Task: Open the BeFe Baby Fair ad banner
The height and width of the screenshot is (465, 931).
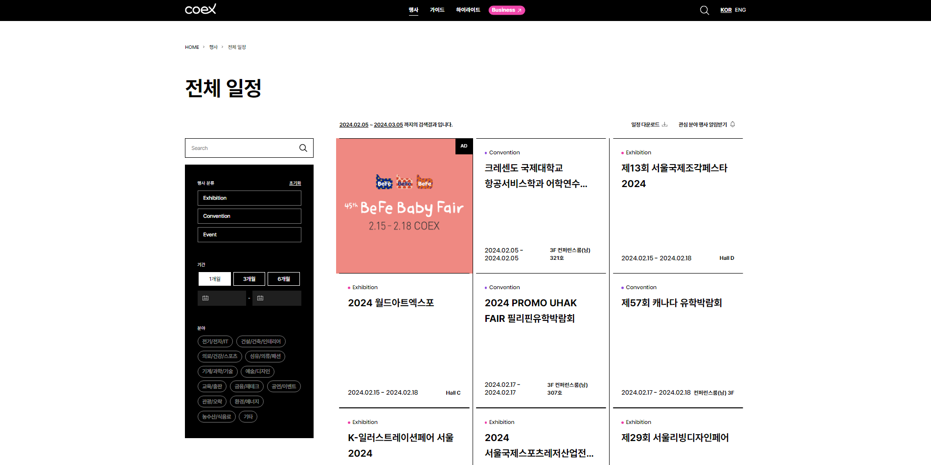Action: 404,206
